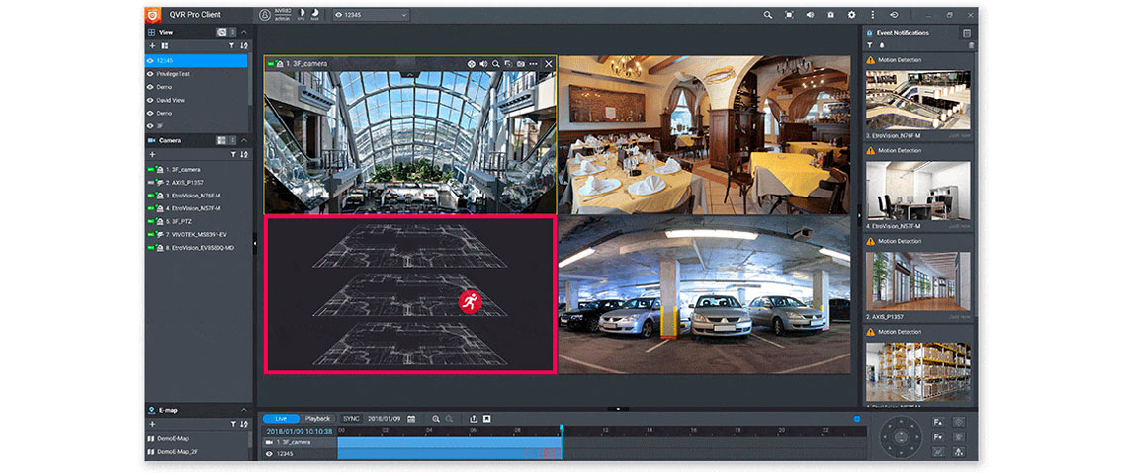The image size is (1127, 473).
Task: Select 5. 3F_PTZ in camera list
Action: point(178,222)
